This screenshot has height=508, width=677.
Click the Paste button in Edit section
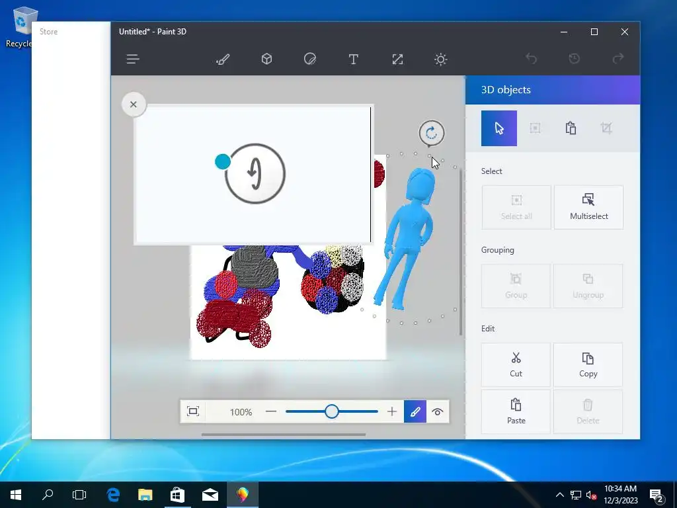[516, 411]
